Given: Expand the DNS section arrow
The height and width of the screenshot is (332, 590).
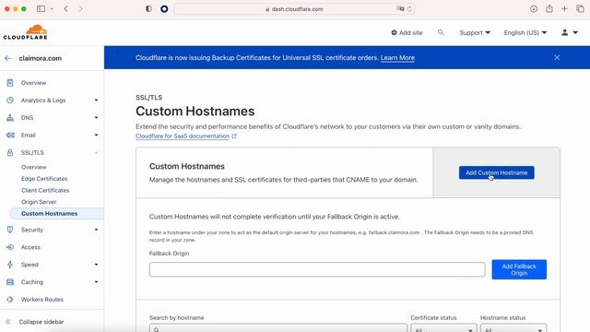Looking at the screenshot, I should 96,117.
